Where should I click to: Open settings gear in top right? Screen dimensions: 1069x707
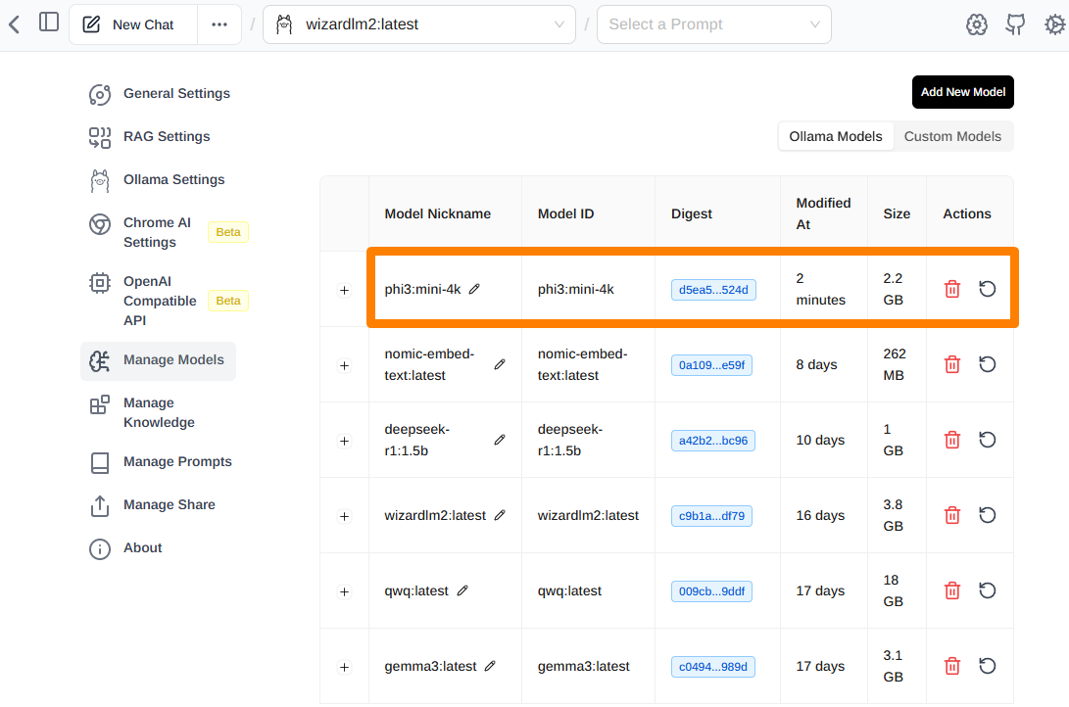[1054, 25]
